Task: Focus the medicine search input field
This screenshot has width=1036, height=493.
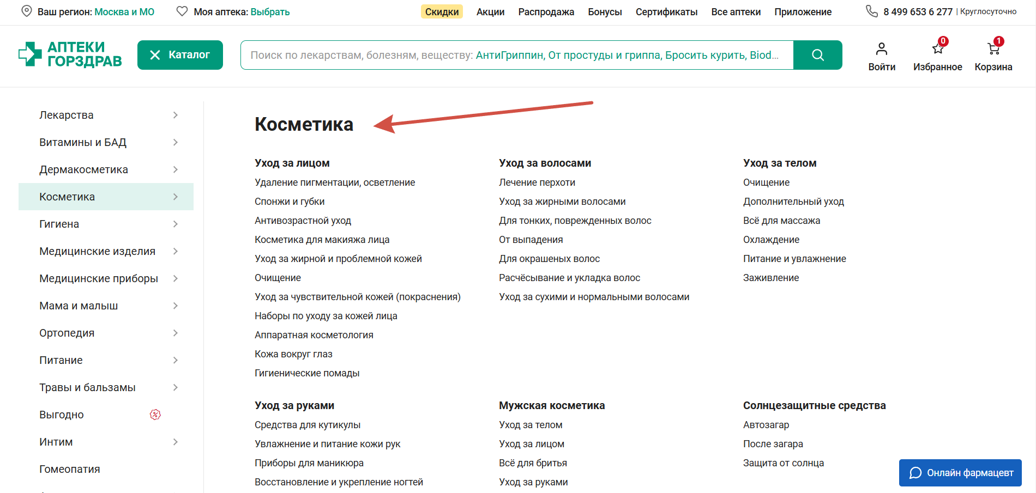Action: tap(517, 55)
